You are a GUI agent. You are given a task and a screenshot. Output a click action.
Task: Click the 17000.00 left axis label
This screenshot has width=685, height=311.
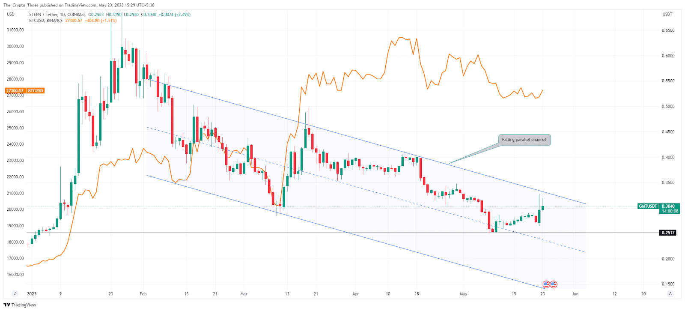click(15, 258)
